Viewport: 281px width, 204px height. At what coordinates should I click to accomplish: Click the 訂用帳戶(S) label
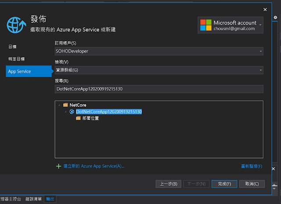pyautogui.click(x=65, y=43)
